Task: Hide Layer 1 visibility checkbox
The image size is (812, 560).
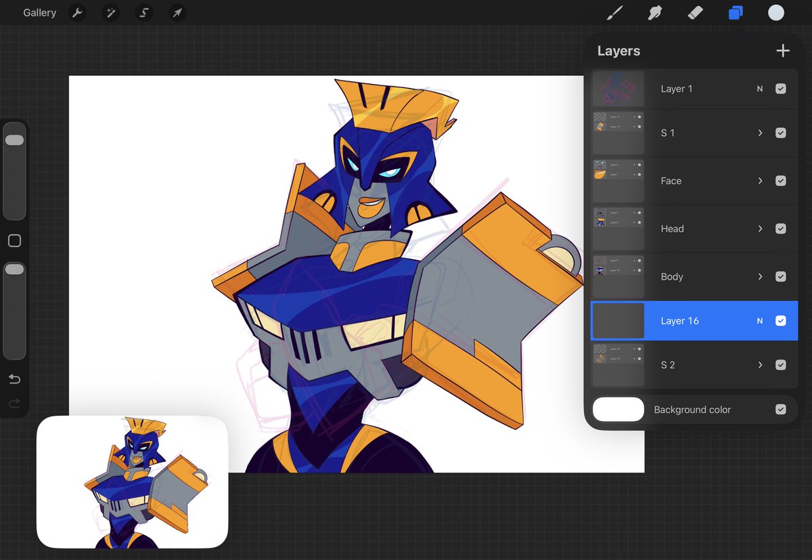Action: [x=781, y=89]
